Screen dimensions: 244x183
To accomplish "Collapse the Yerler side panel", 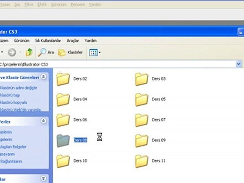I will 44,121.
